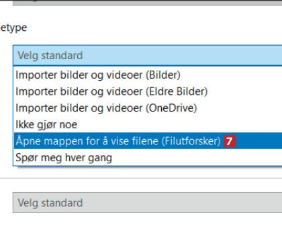This screenshot has width=282, height=250.
Task: Open the lower gray Velg standard dropdown
Action: click(148, 202)
